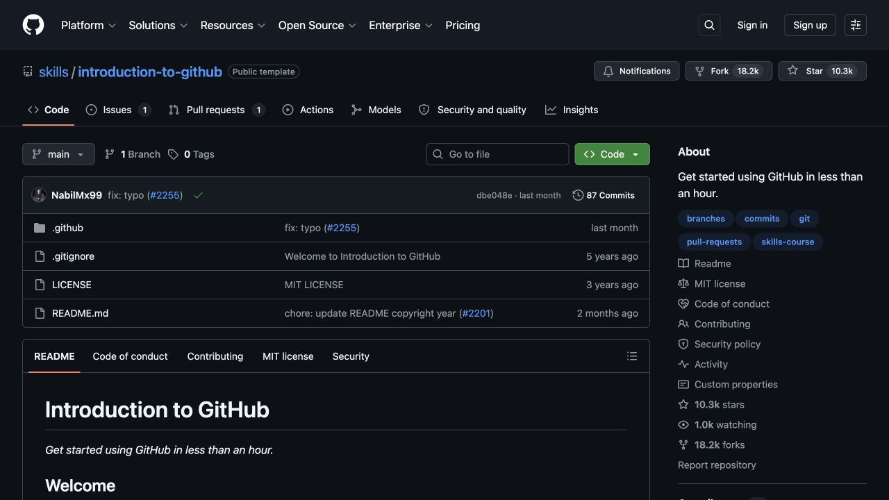Click the Star icon in Star button
Screen dimensions: 889x500
[792, 71]
